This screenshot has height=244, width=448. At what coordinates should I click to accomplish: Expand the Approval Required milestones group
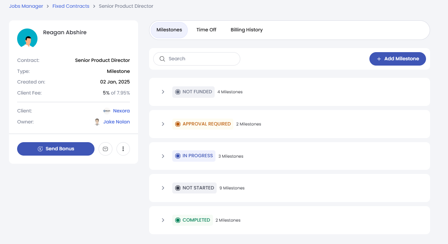point(163,124)
